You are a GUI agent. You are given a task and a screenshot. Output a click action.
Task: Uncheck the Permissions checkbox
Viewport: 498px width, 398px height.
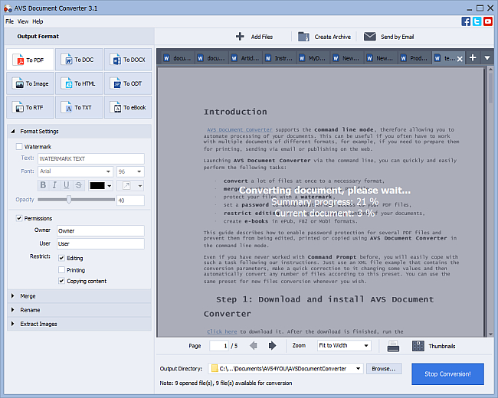(19, 218)
